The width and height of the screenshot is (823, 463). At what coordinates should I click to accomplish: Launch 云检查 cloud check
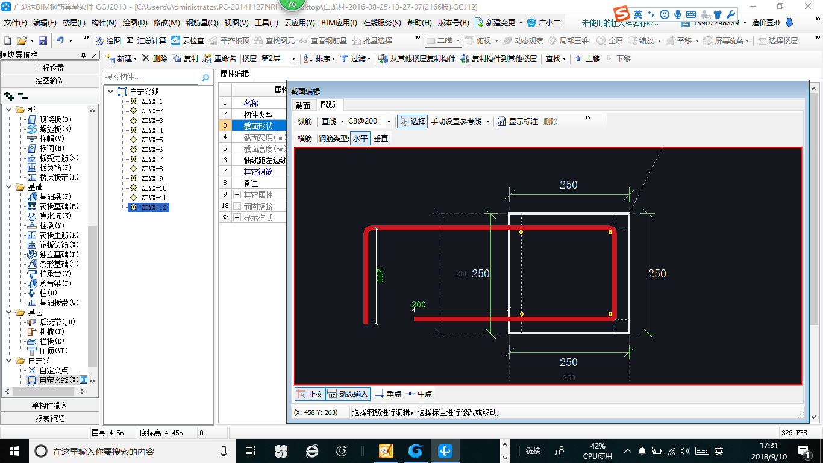(187, 40)
